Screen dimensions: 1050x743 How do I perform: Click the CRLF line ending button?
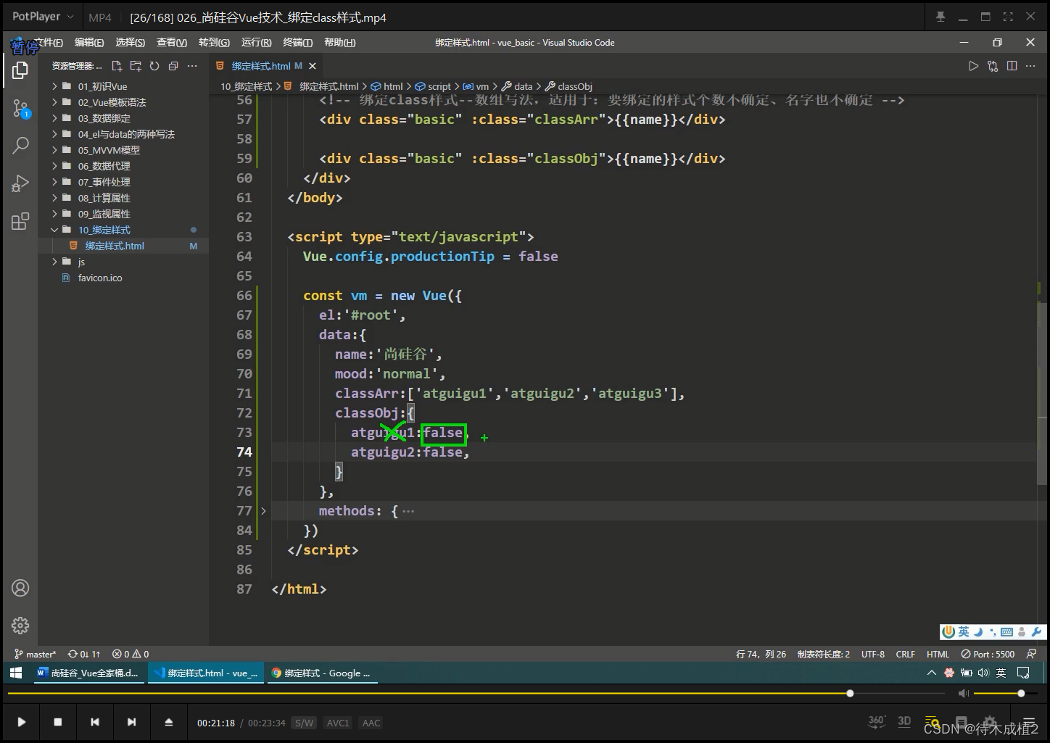point(905,654)
